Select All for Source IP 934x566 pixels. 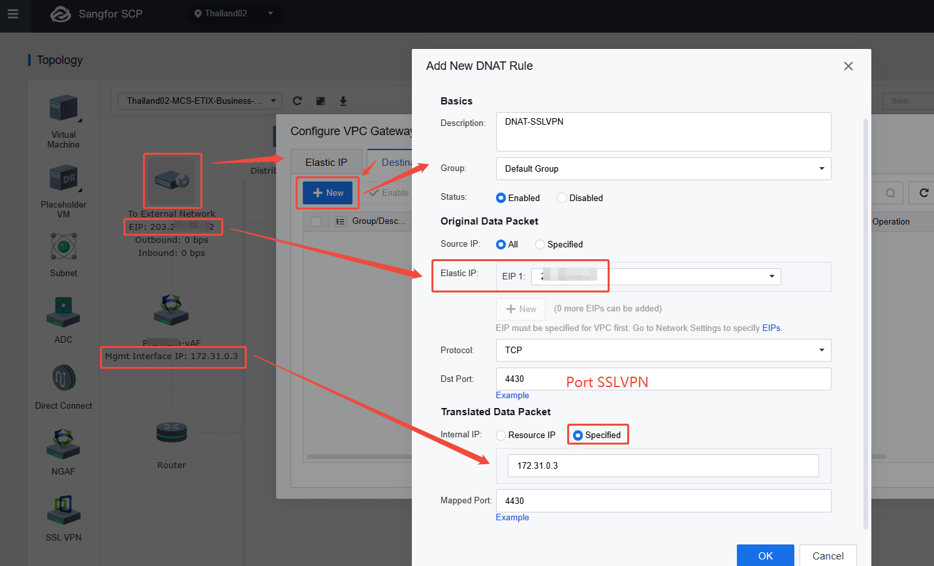(x=501, y=244)
